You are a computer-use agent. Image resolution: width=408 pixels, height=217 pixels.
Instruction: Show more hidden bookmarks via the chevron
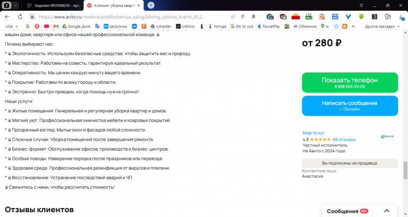tap(353, 26)
